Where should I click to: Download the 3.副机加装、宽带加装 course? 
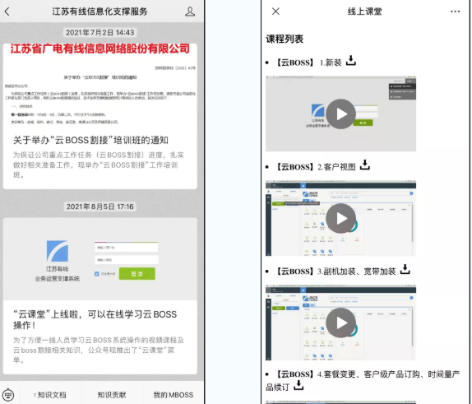[x=405, y=269]
